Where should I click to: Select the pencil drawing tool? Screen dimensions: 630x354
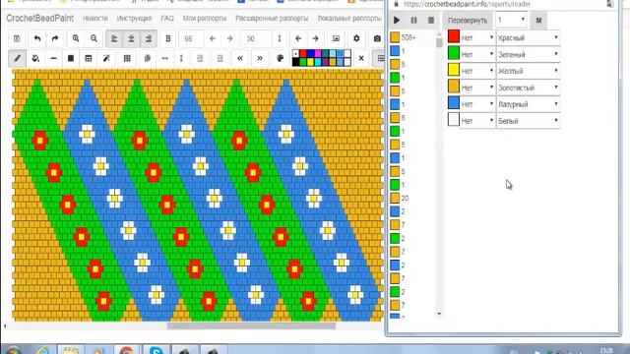pyautogui.click(x=18, y=58)
